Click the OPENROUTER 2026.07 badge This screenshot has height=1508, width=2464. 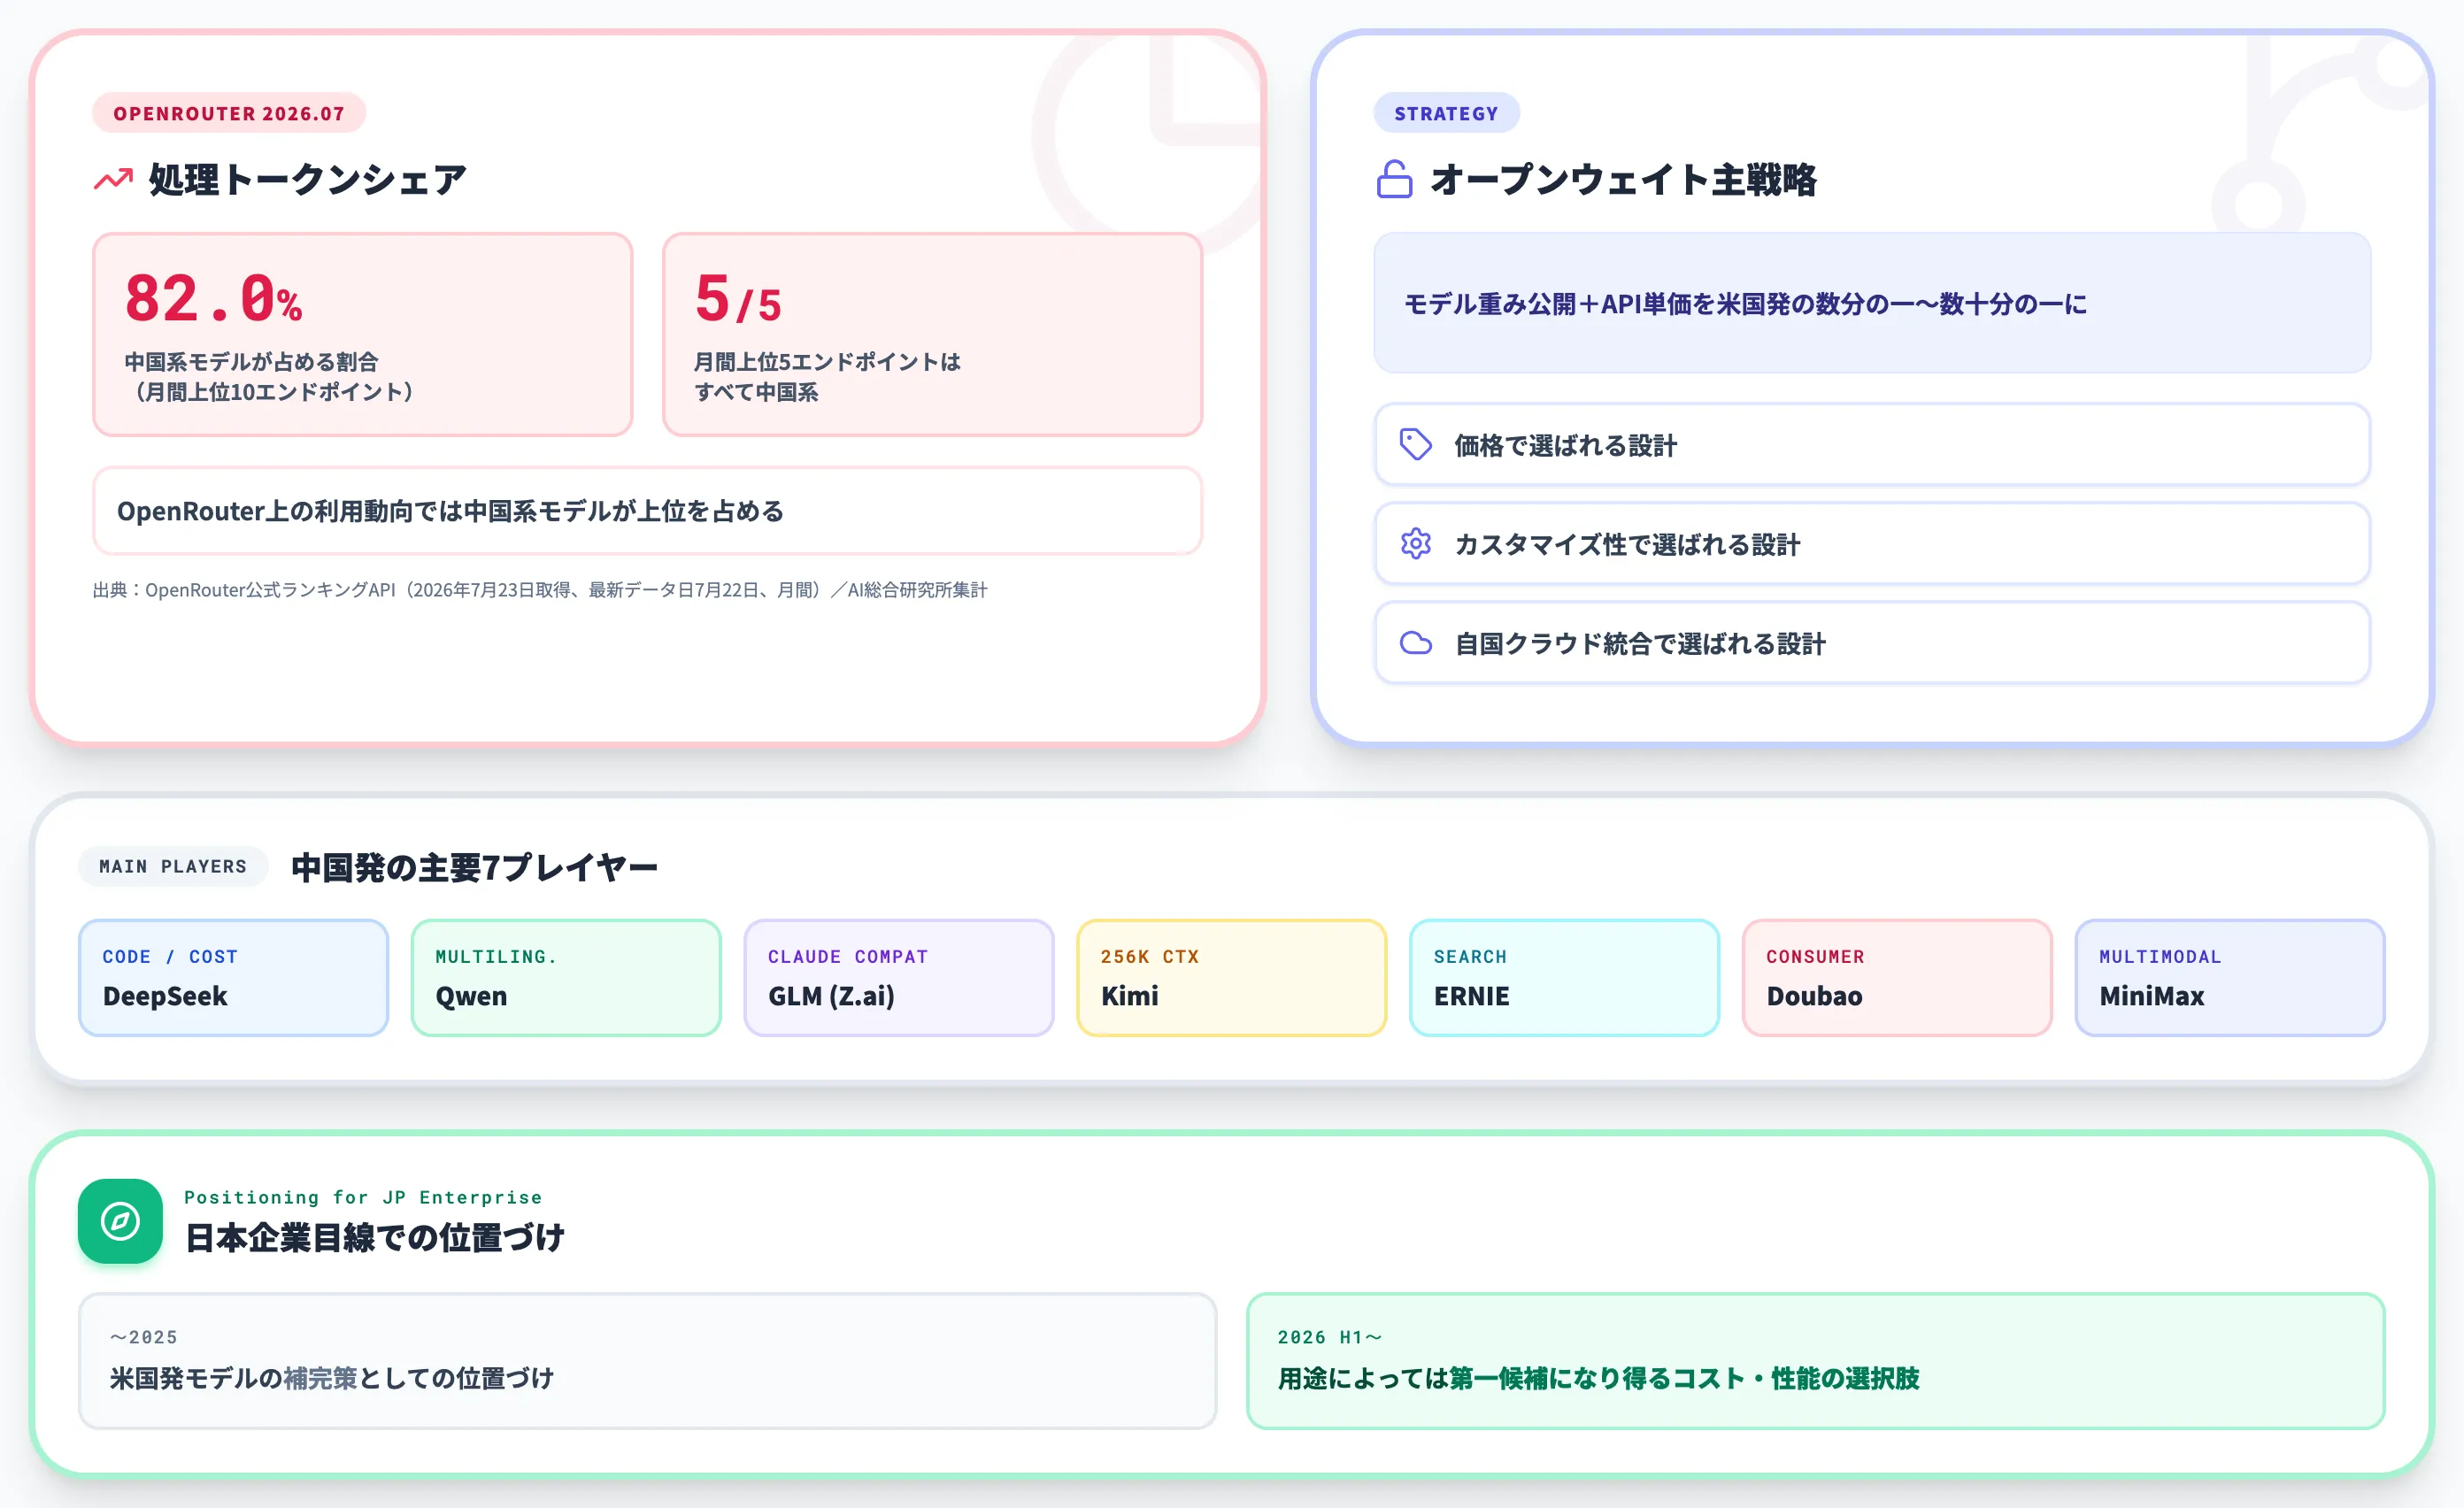pos(229,113)
